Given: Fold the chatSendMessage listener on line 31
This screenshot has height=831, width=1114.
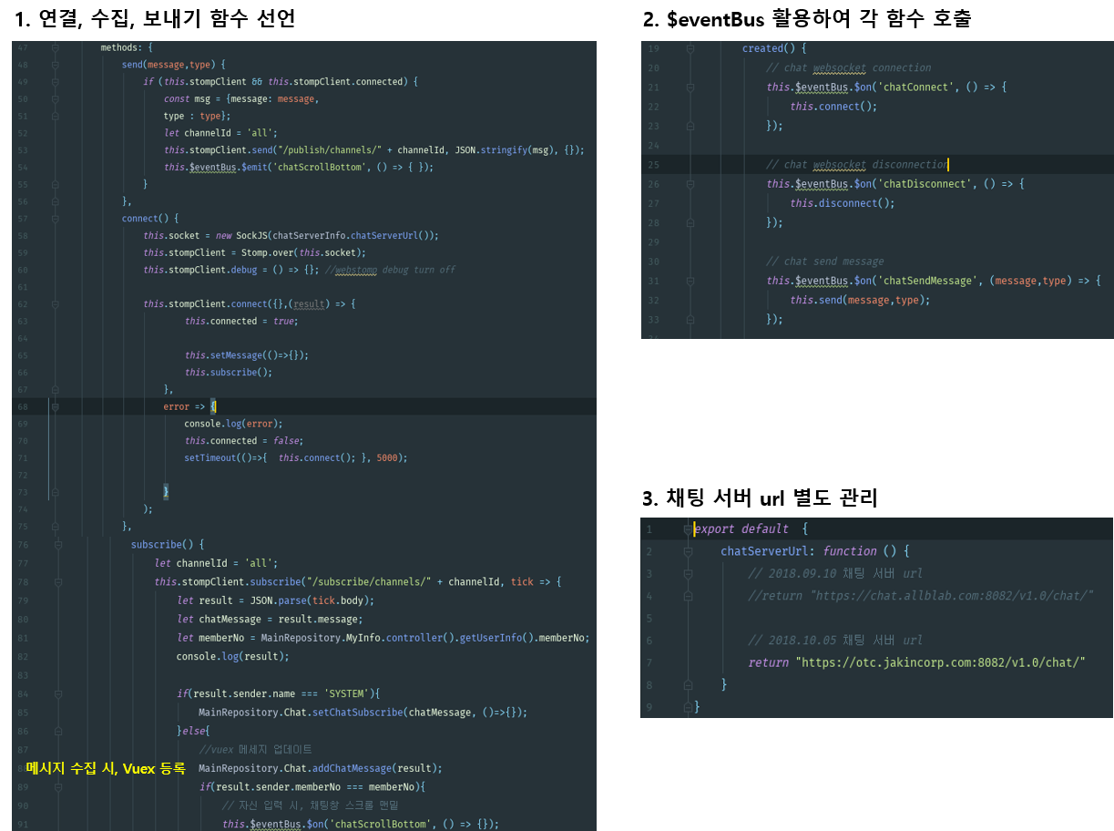Looking at the screenshot, I should pyautogui.click(x=690, y=281).
